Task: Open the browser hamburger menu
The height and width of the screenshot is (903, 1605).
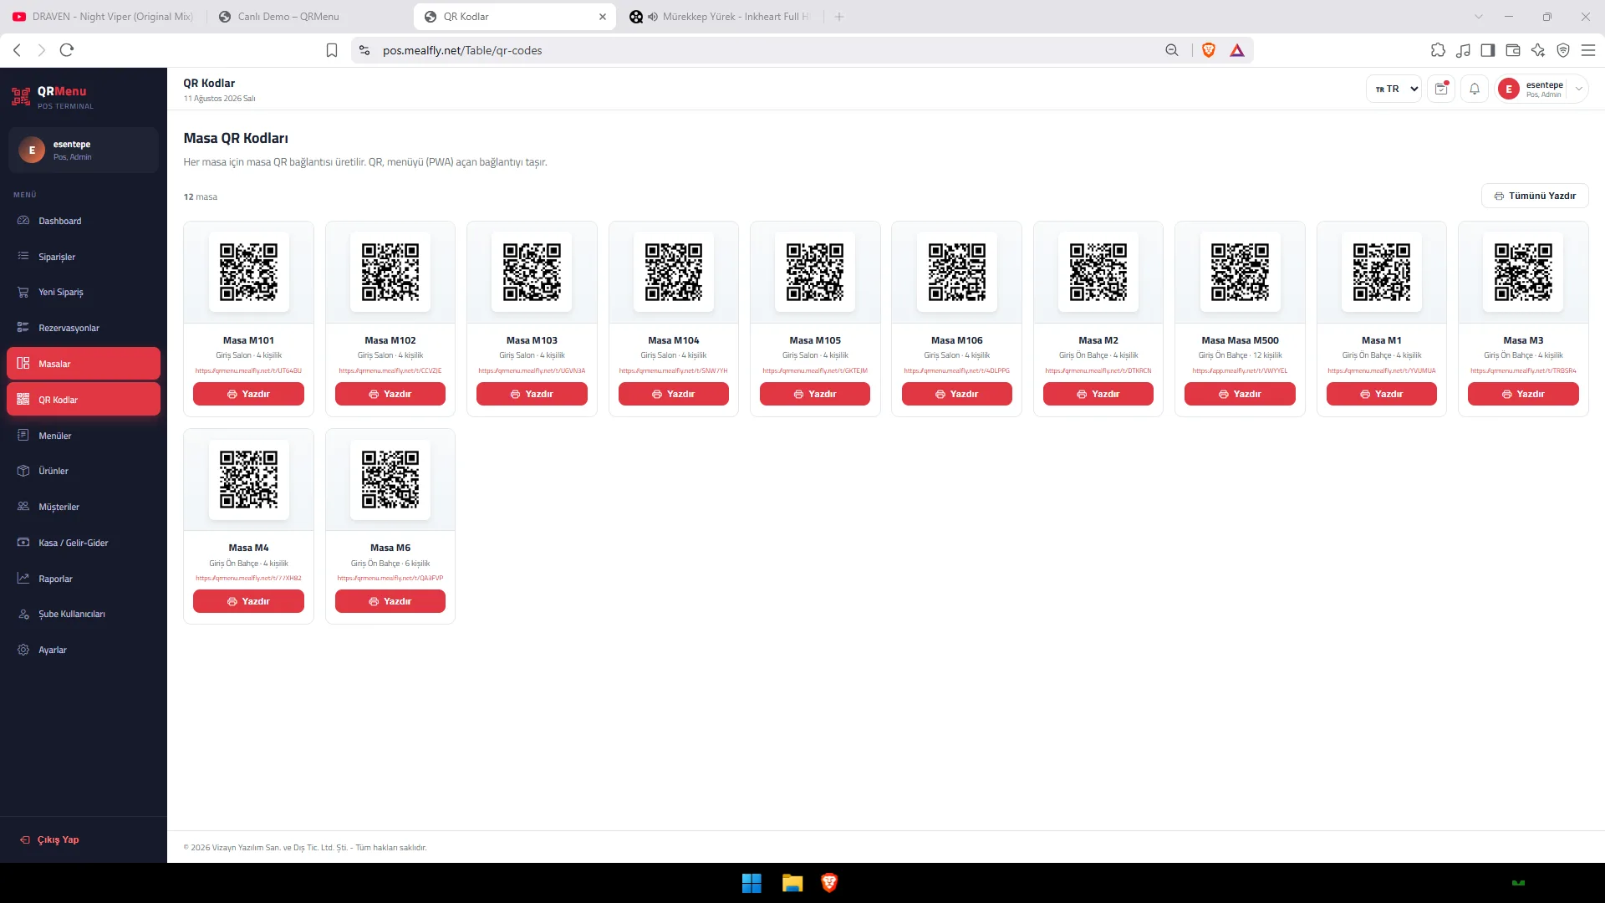Action: (1588, 50)
